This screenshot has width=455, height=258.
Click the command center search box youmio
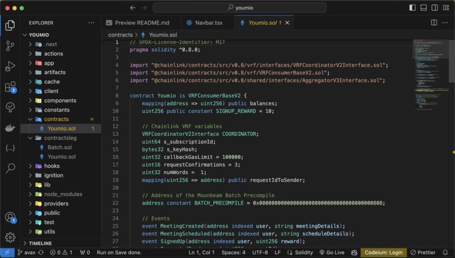(x=240, y=8)
